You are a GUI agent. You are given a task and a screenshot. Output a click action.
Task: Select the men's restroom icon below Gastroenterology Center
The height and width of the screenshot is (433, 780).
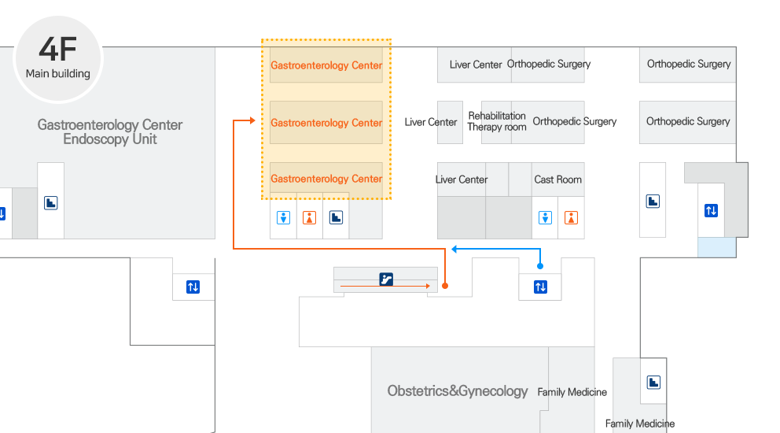click(283, 217)
